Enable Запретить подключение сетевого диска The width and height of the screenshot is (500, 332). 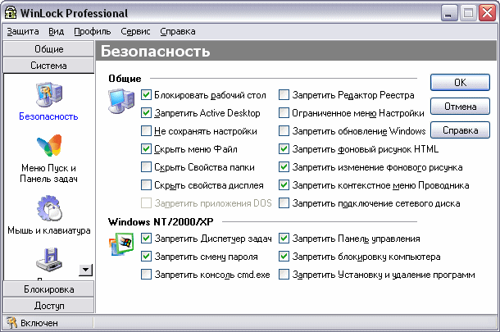(x=284, y=202)
